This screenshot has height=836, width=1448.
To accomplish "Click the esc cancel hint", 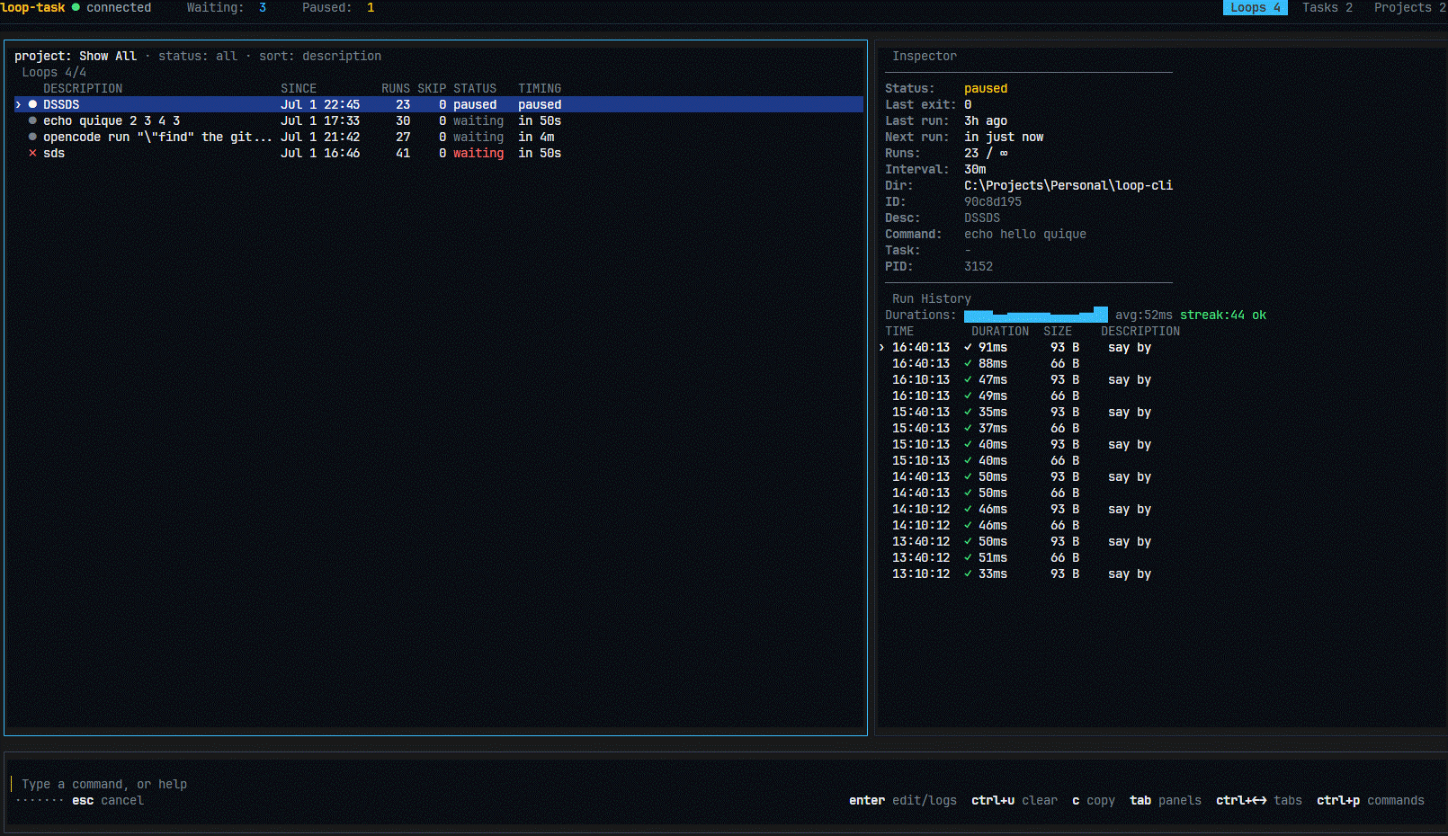I will point(108,800).
